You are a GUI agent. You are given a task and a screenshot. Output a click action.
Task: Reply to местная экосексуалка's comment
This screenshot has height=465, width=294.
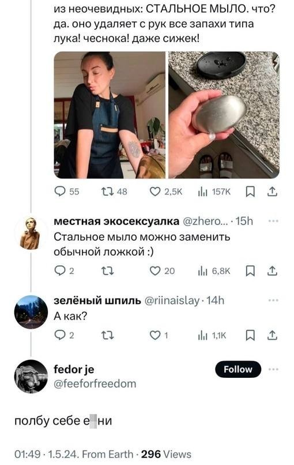tap(65, 271)
